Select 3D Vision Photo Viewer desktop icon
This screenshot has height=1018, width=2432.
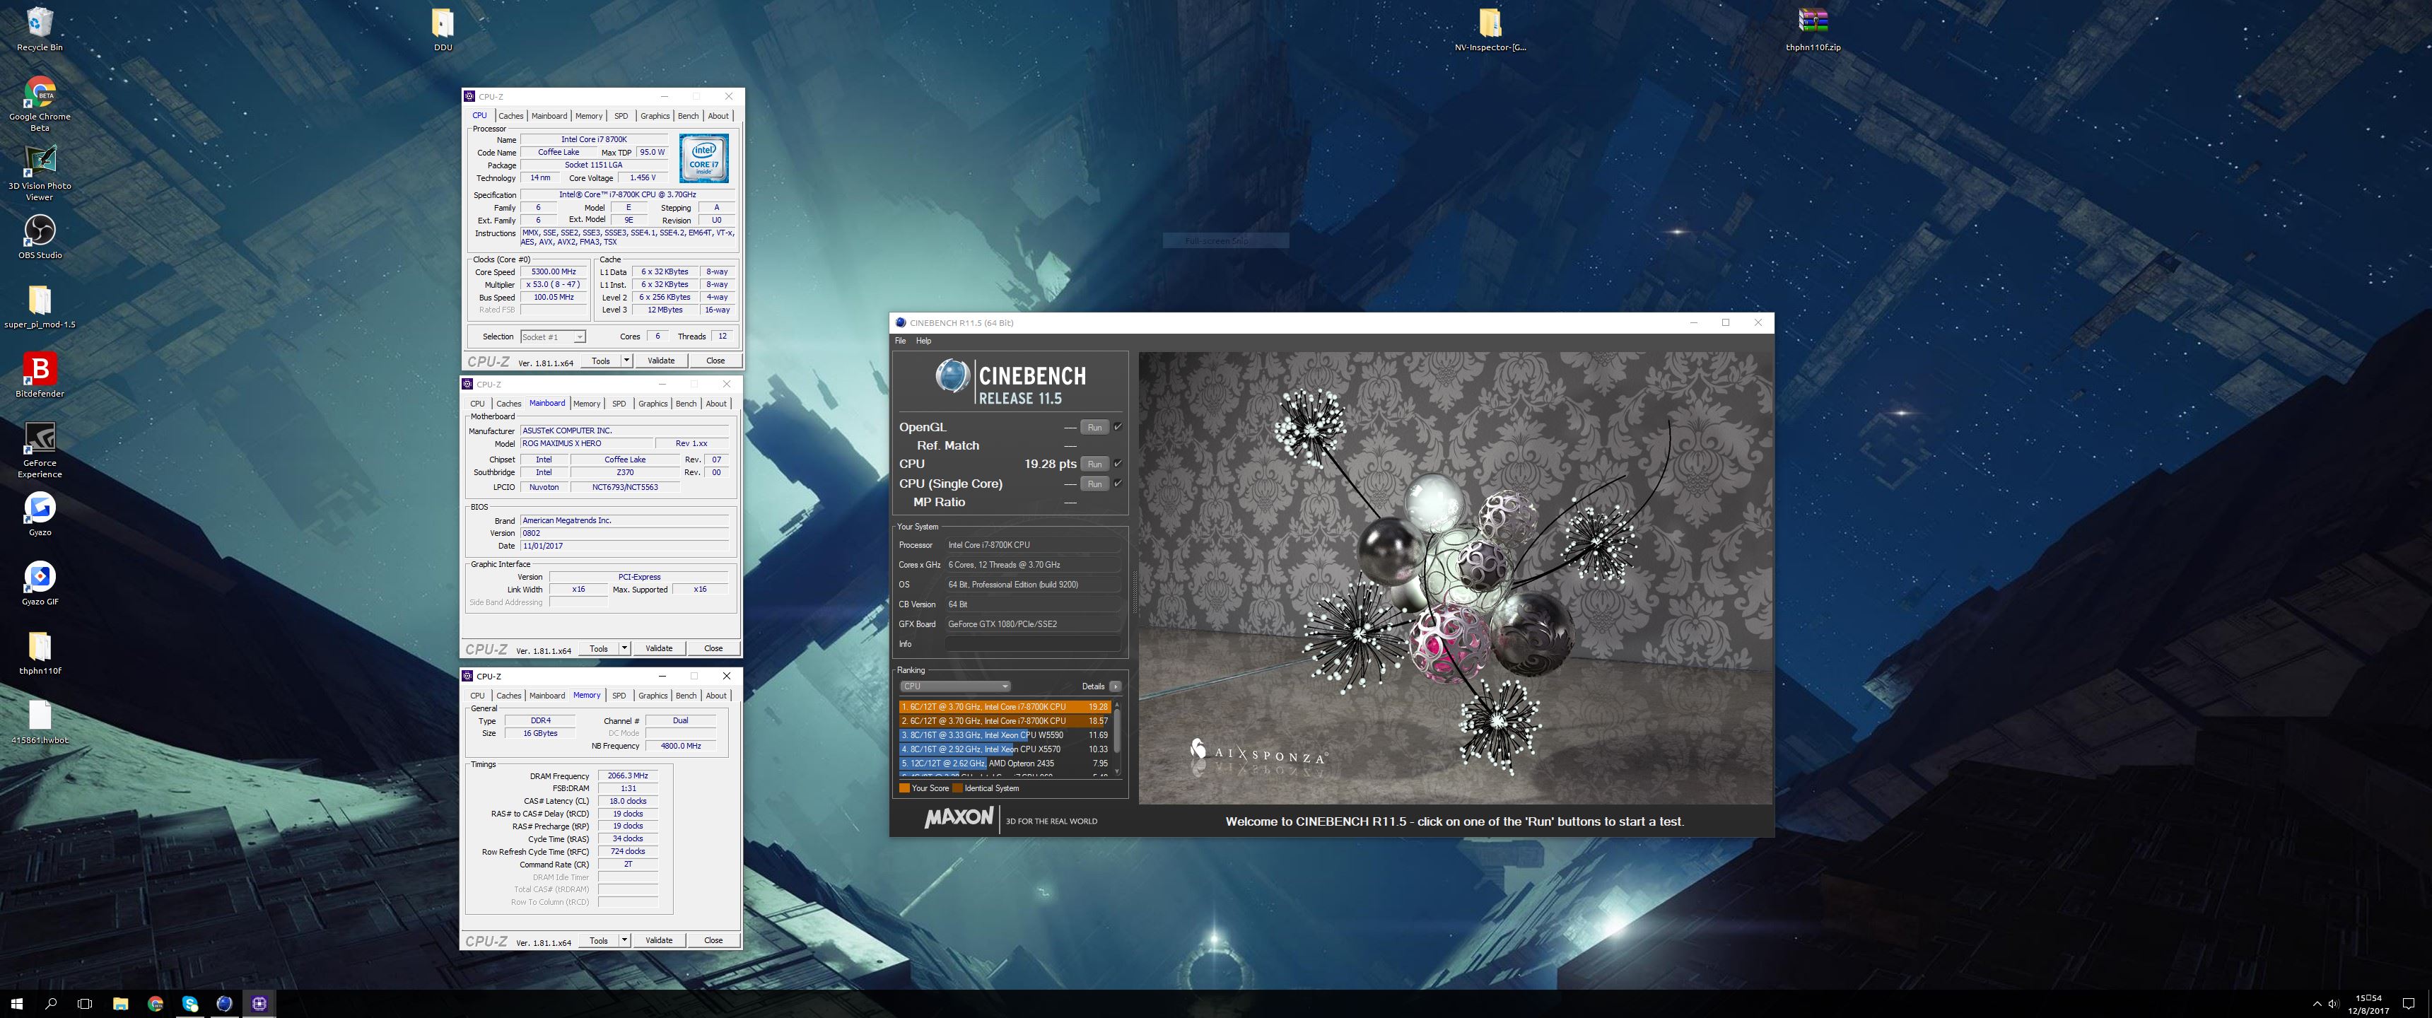coord(40,172)
